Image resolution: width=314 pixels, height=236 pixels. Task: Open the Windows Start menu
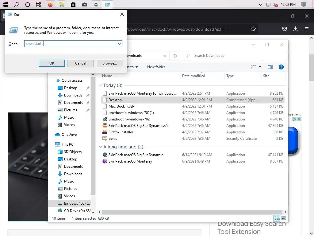[x=5, y=4]
